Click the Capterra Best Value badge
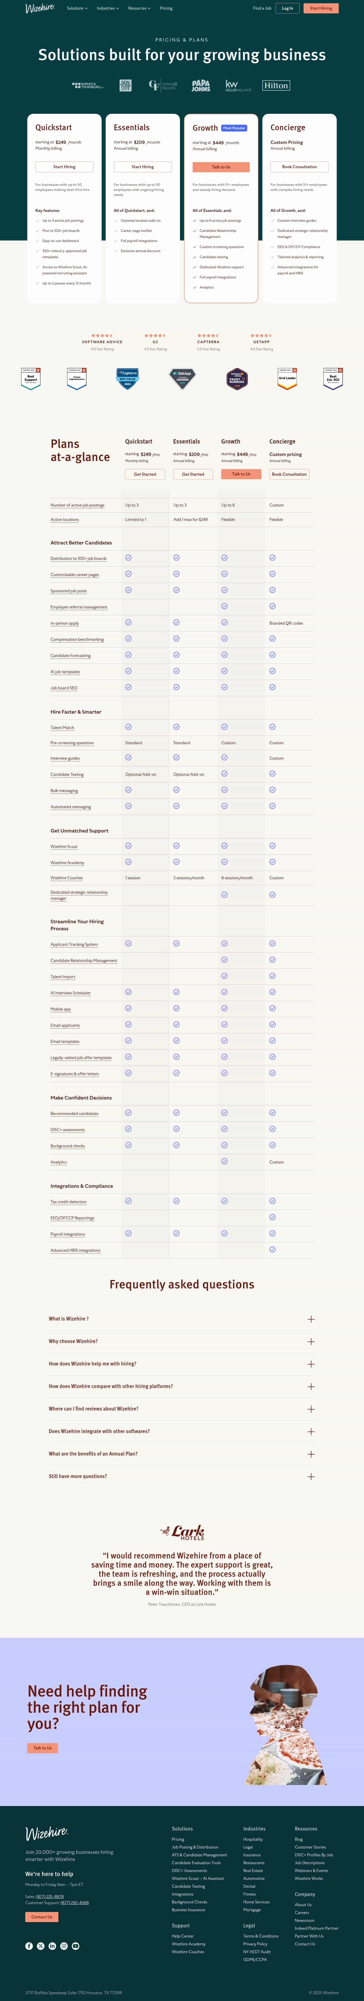 [127, 378]
